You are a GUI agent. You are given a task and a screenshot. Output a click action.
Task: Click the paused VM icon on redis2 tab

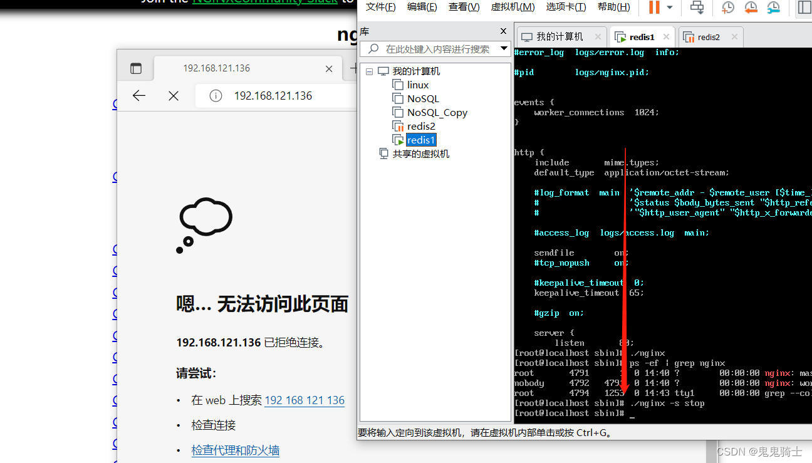689,37
